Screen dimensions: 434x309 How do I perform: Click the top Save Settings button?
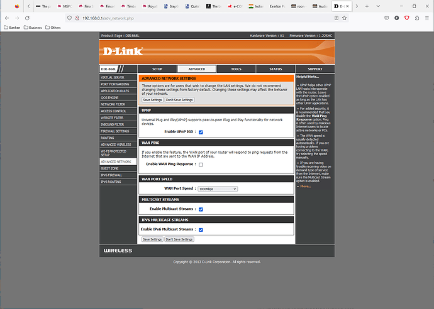(x=152, y=100)
